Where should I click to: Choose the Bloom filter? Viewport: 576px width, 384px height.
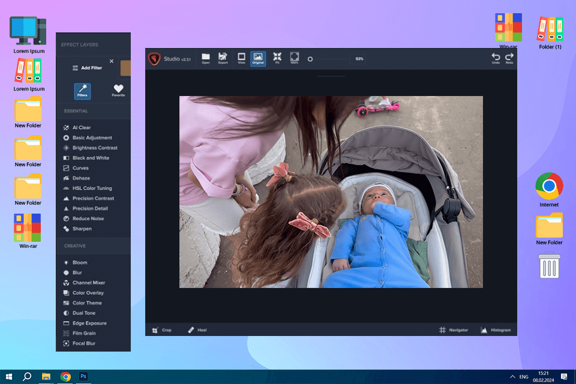point(76,262)
